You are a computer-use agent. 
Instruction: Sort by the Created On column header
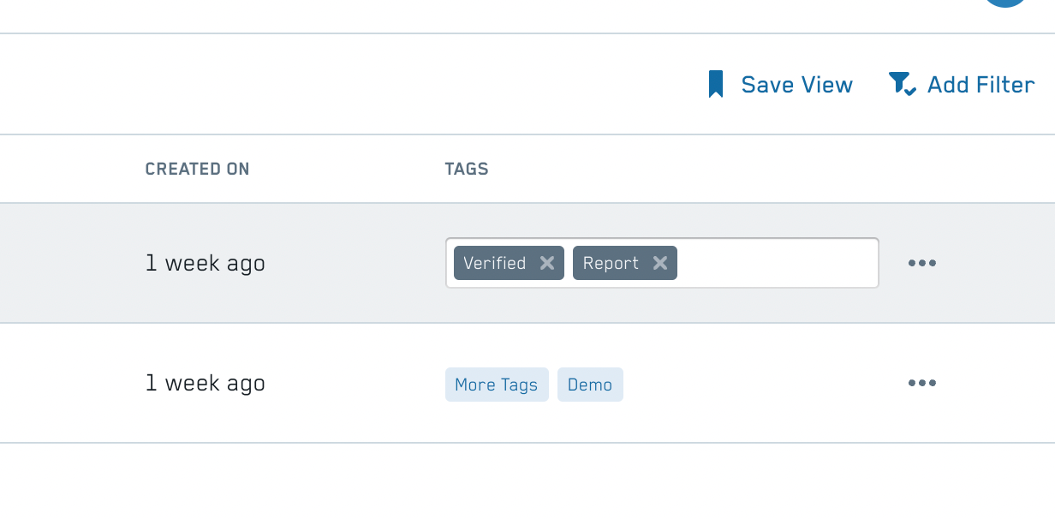[x=197, y=169]
